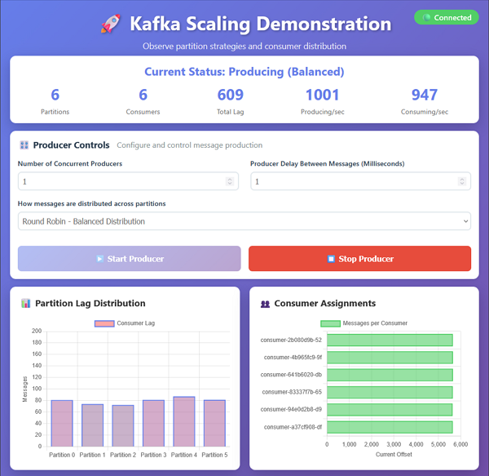Click the stepper on Number of Concurrent Producers
Image resolution: width=489 pixels, height=476 pixels.
click(x=229, y=181)
